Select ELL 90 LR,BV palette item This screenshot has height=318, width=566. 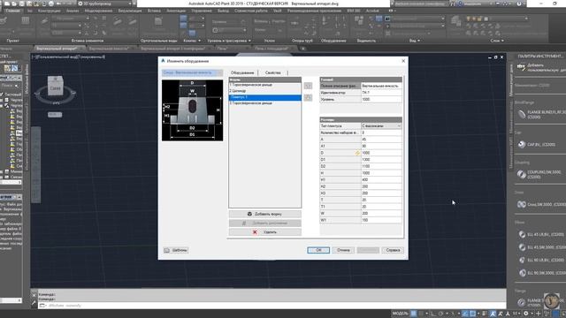[x=540, y=260]
